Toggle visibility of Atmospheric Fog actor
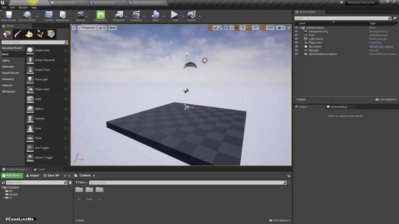The width and height of the screenshot is (399, 224). (x=297, y=32)
